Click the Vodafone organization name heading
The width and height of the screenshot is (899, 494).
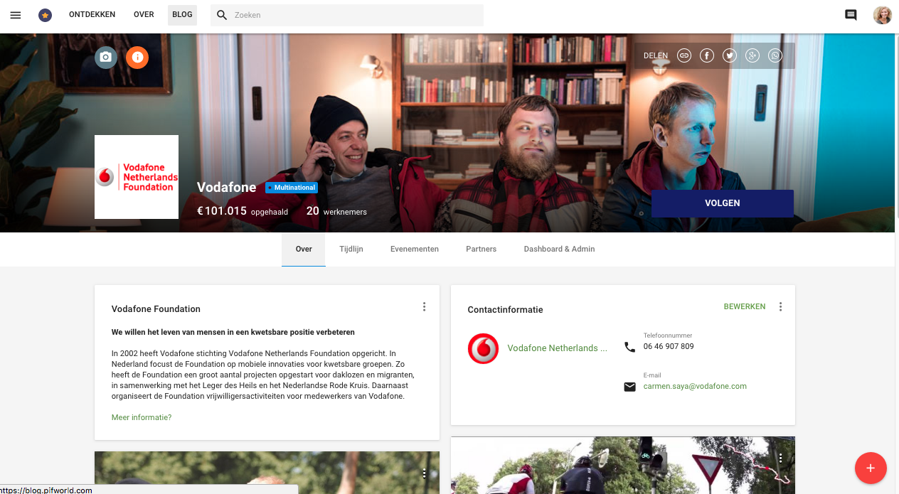click(x=226, y=188)
